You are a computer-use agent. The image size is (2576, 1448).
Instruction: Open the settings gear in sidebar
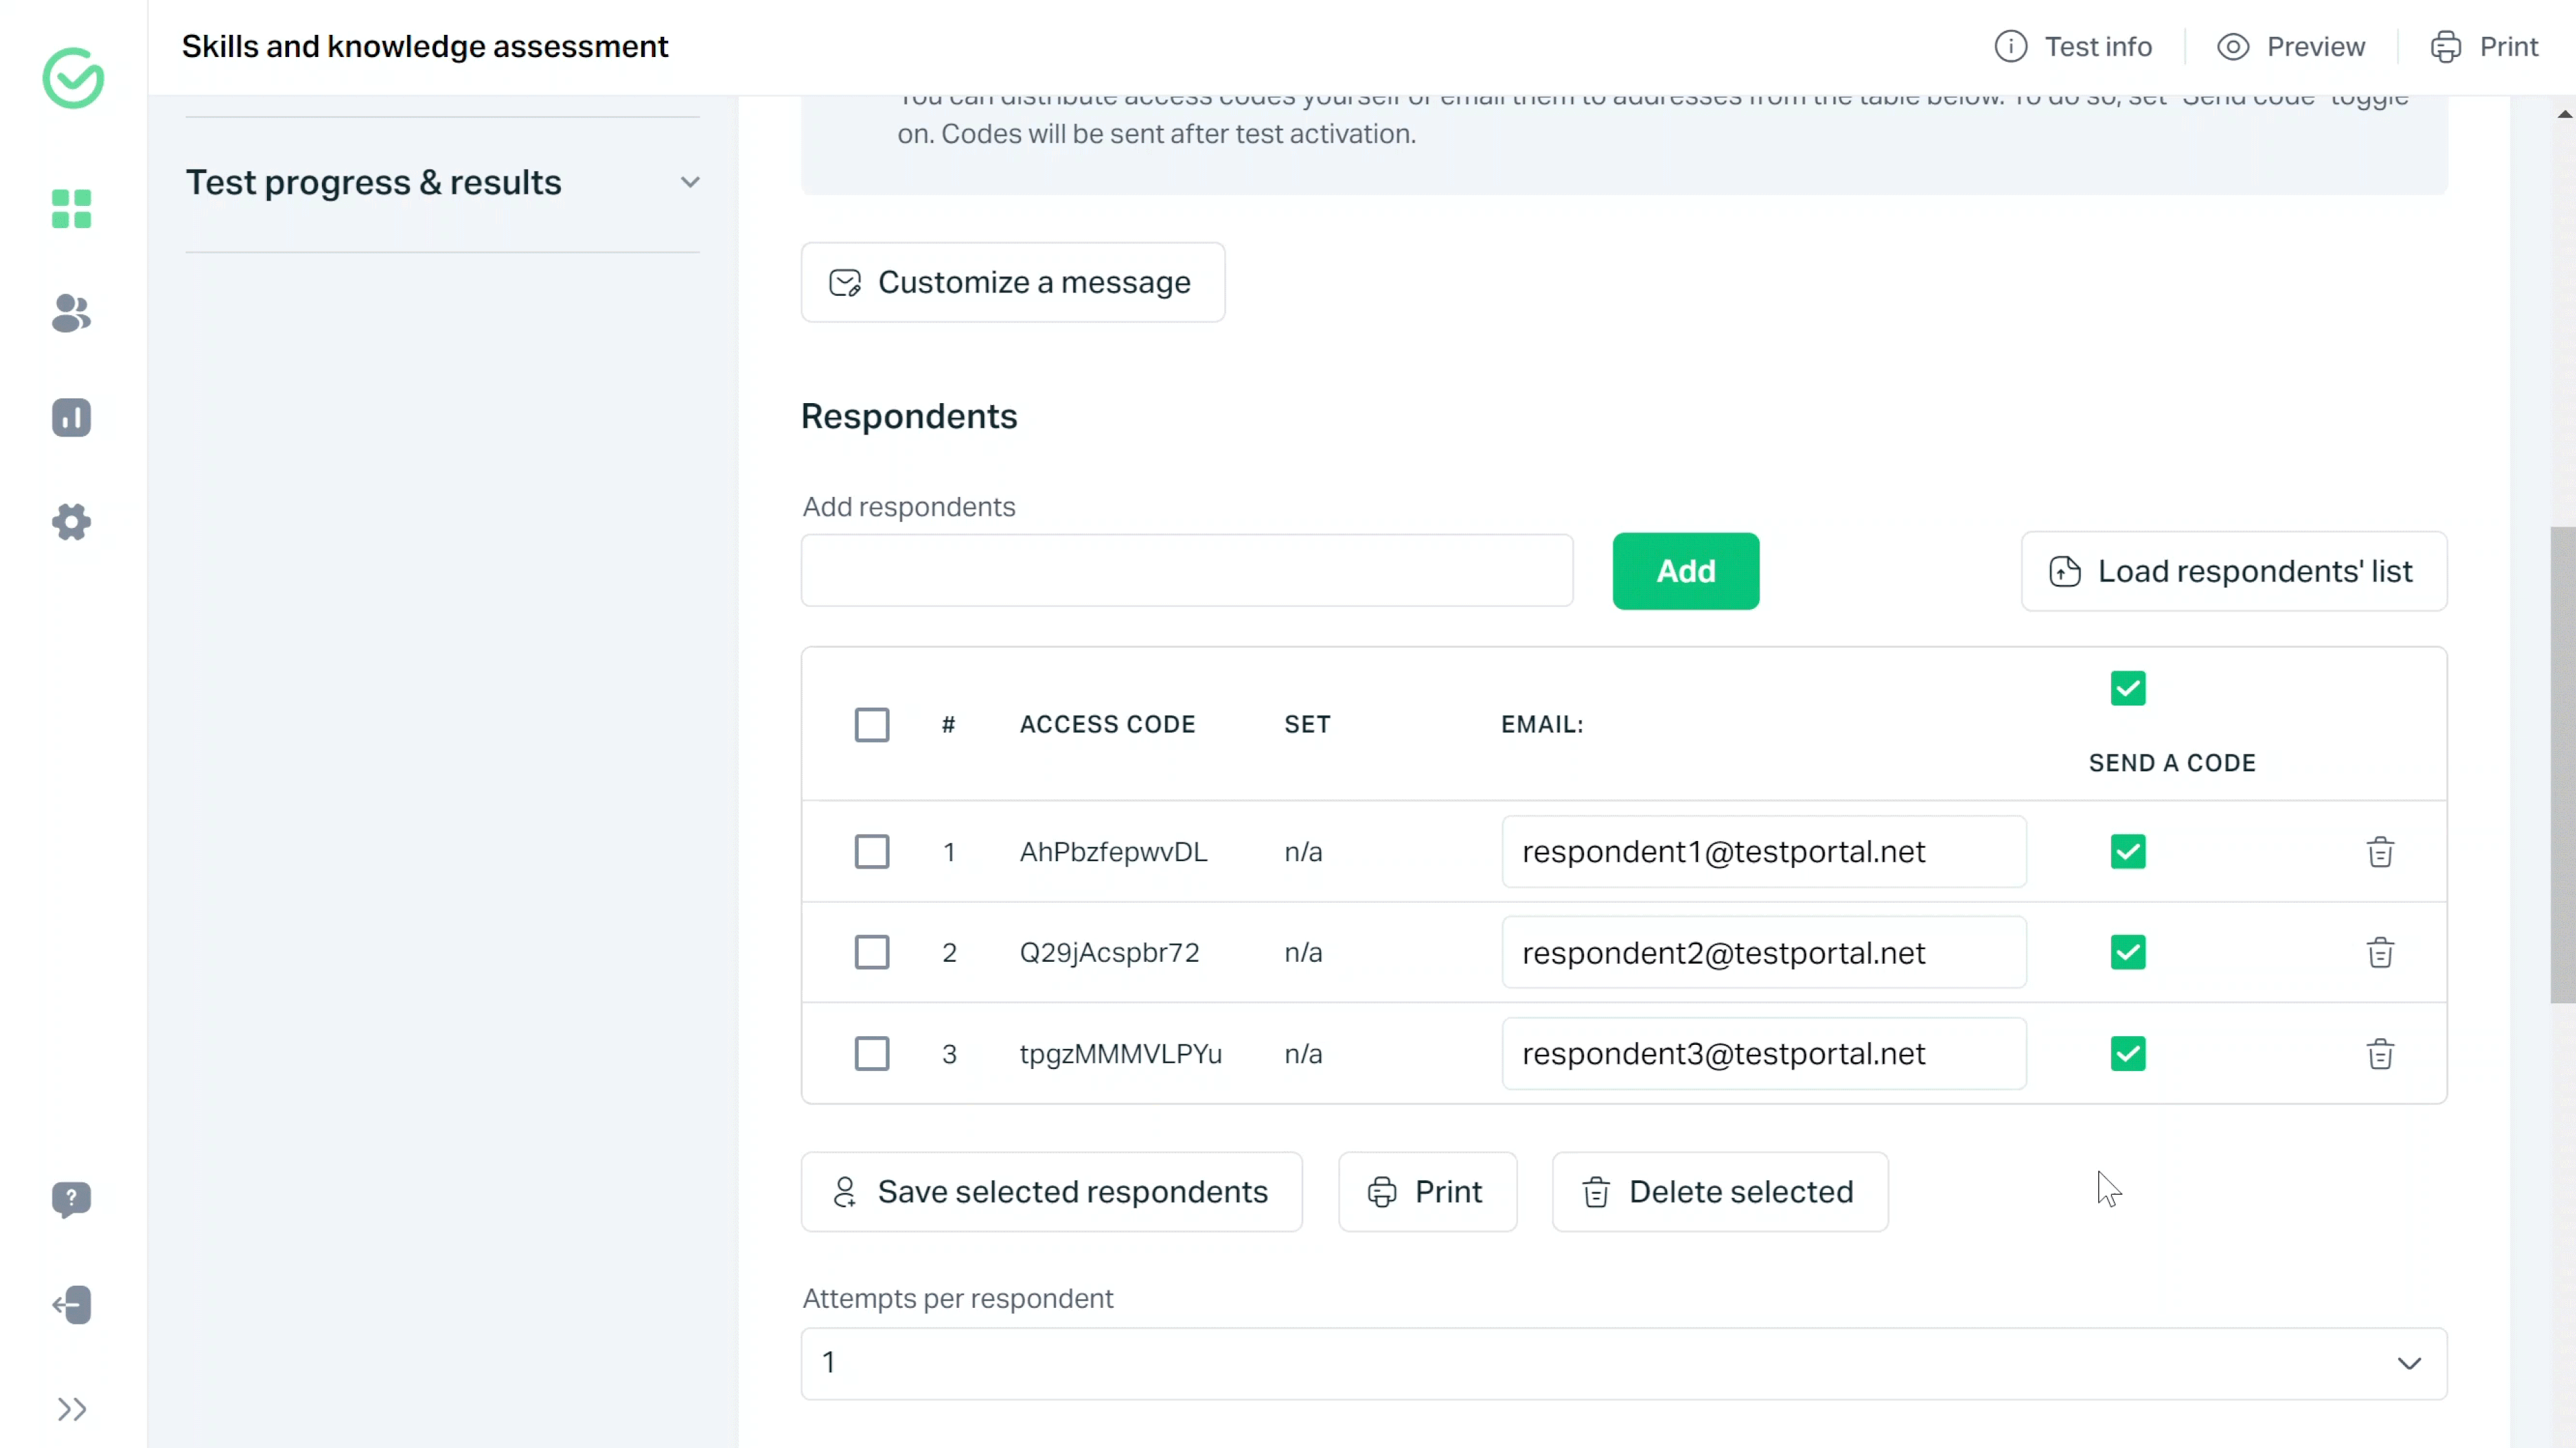[71, 522]
